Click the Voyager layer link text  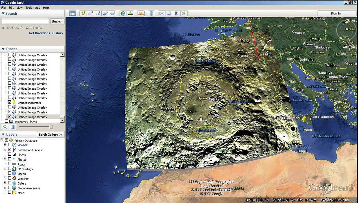(x=23, y=145)
